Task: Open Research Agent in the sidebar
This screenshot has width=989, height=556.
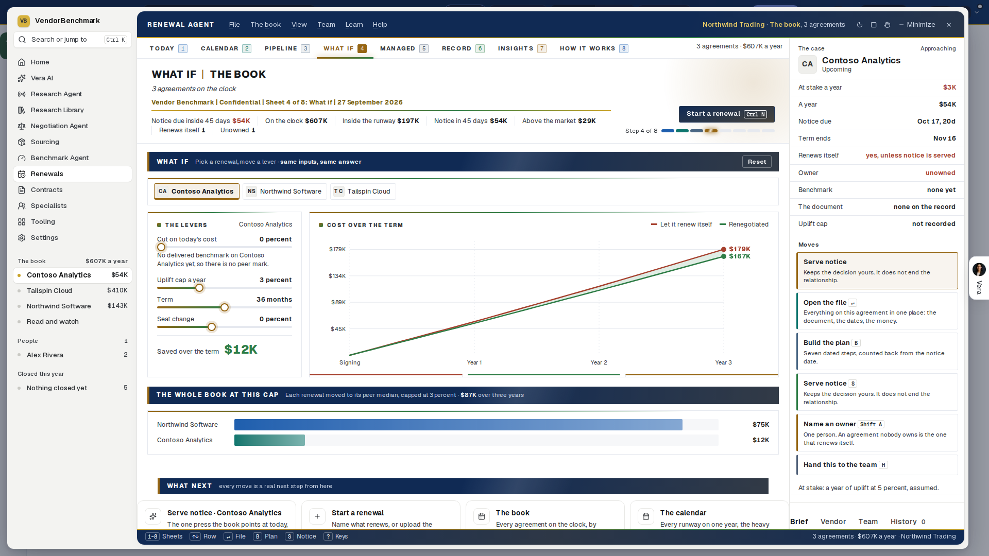Action: [x=72, y=94]
